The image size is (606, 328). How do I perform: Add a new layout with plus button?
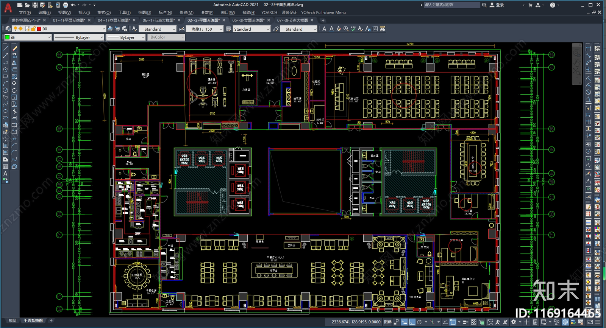51,320
